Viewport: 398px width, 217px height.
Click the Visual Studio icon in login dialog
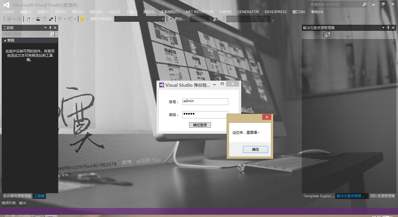click(x=162, y=85)
